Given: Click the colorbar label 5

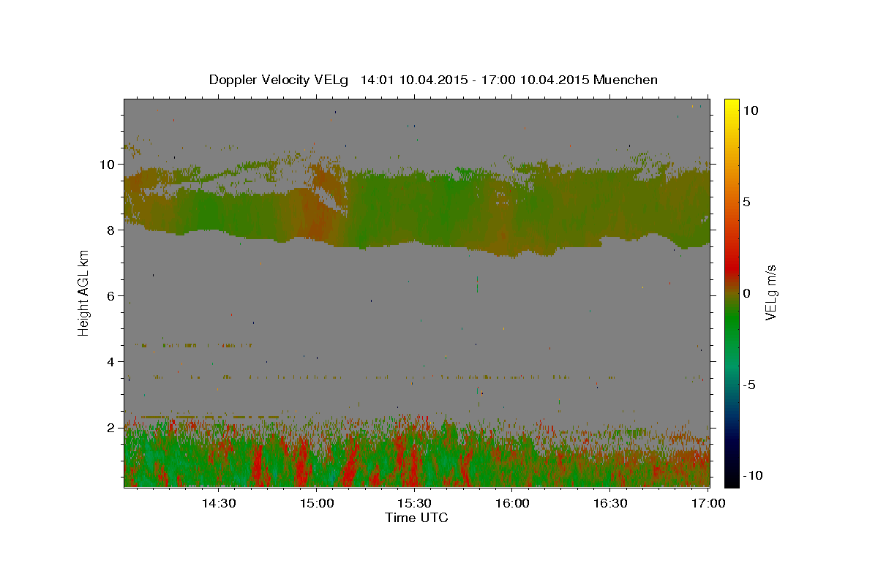Looking at the screenshot, I should pyautogui.click(x=747, y=202).
